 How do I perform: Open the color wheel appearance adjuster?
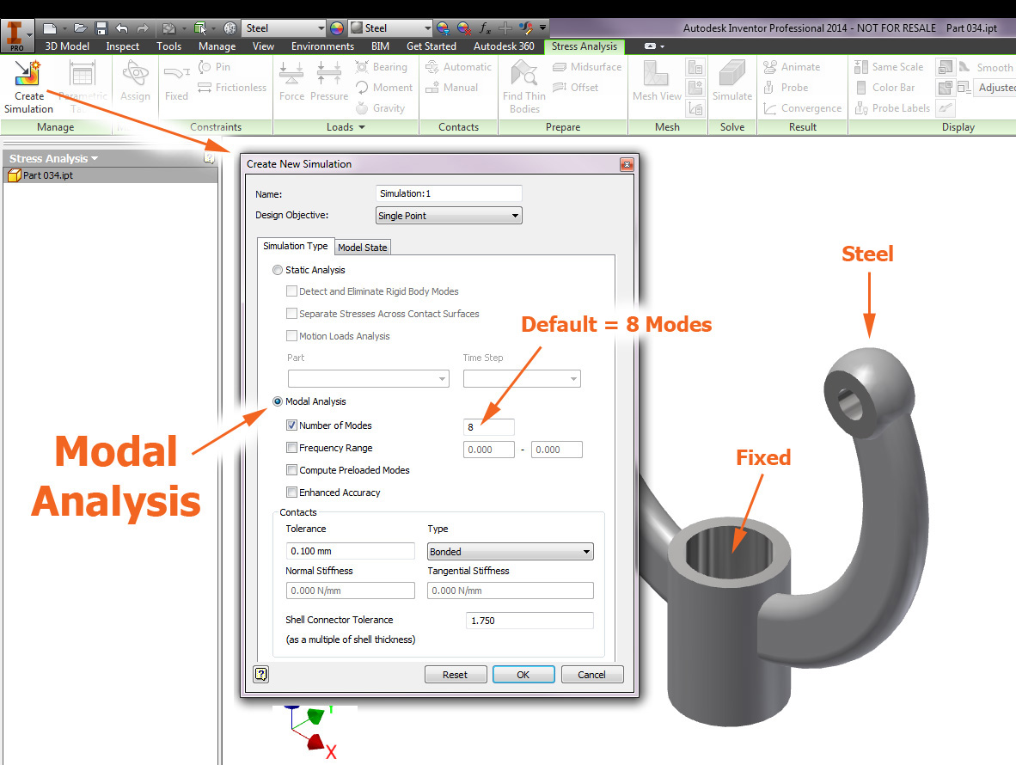point(336,28)
